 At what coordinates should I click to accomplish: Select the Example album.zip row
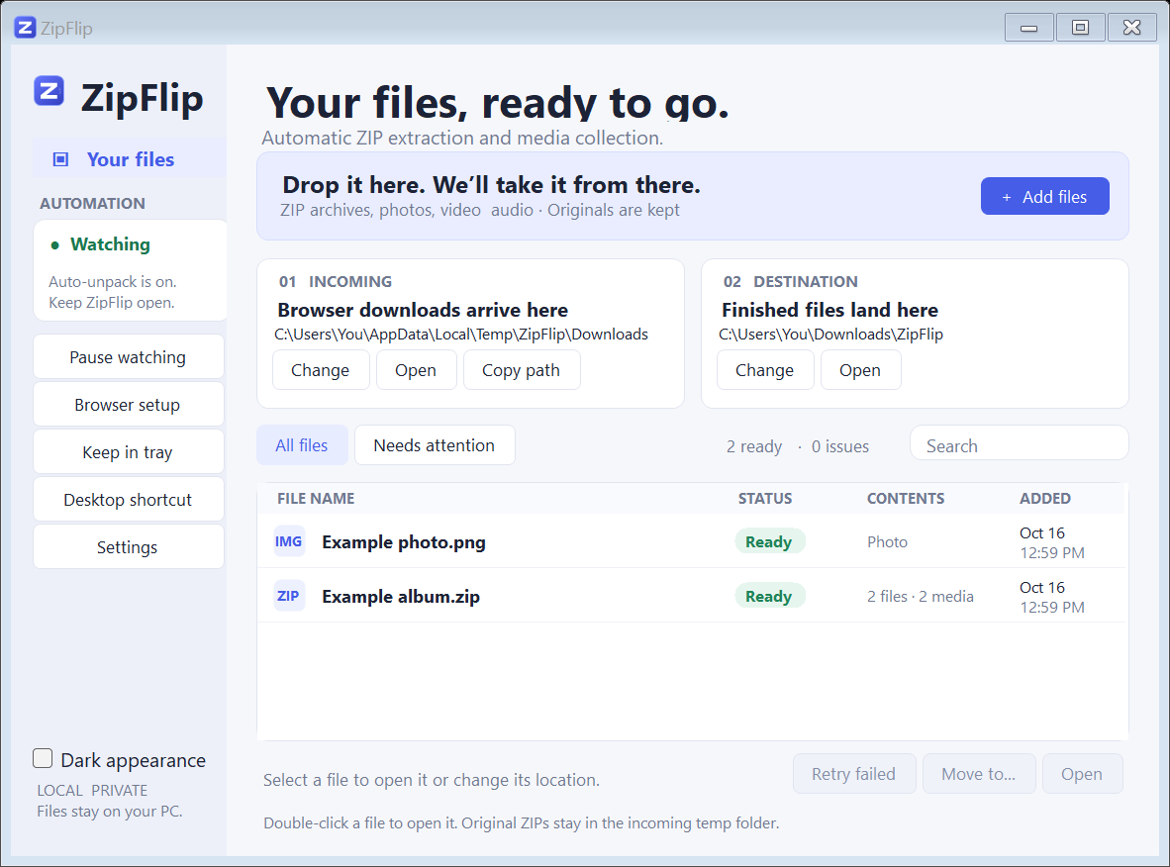(x=691, y=596)
